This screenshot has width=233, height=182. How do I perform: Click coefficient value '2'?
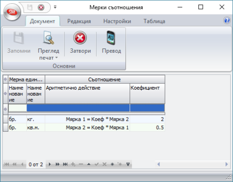(147, 119)
